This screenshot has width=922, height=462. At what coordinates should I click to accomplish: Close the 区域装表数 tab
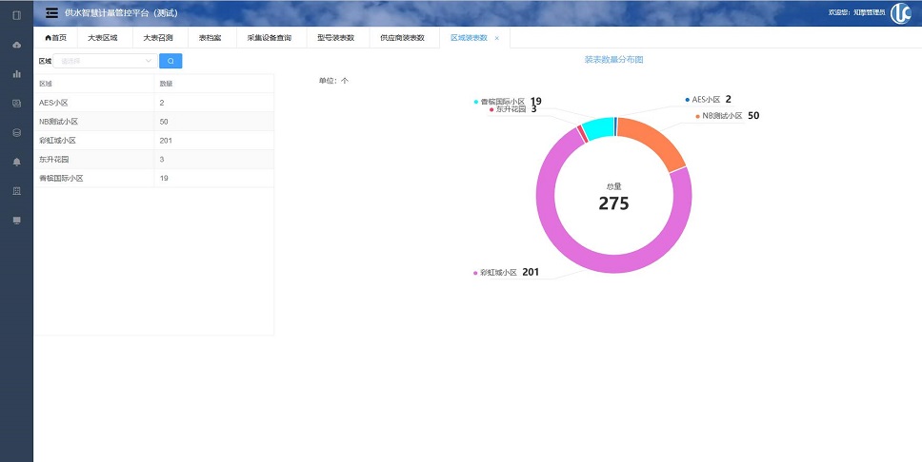point(497,38)
